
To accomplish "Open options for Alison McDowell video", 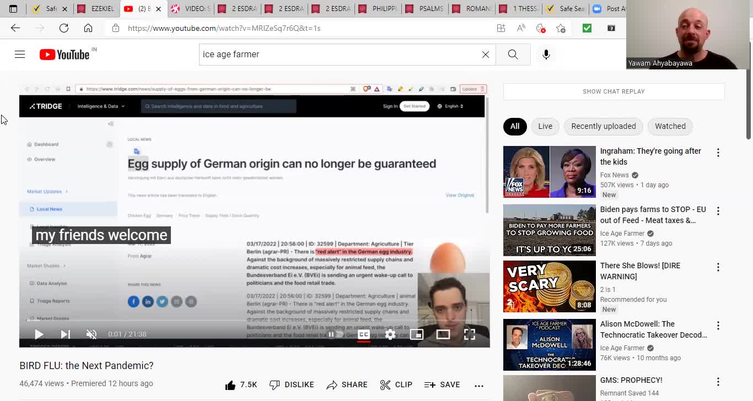I will point(718,326).
